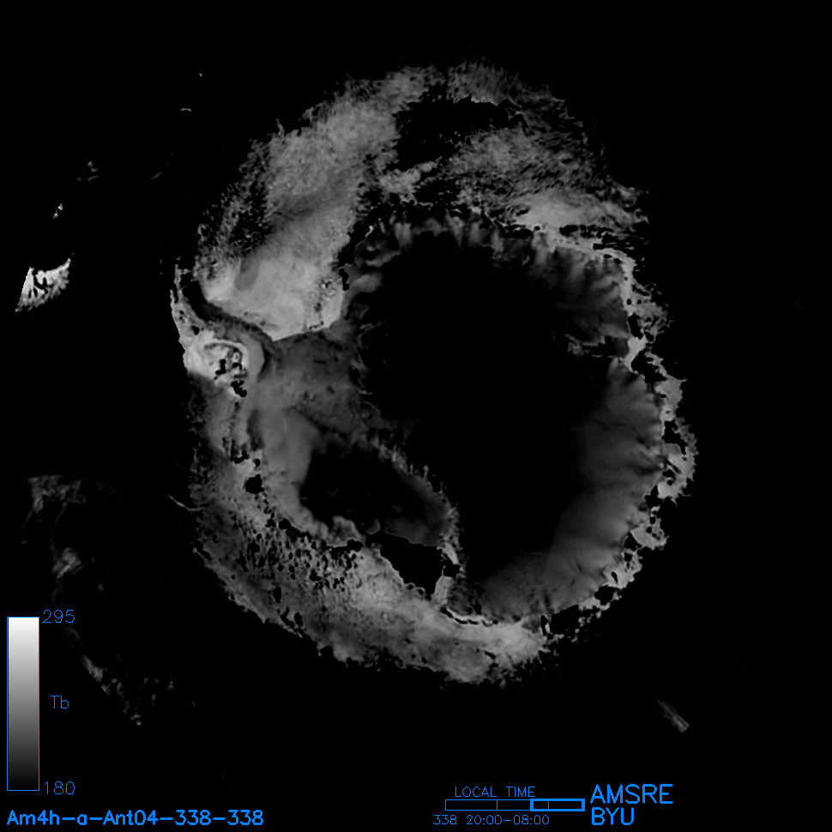832x832 pixels.
Task: Click the Am4h-a-Ant04-338-338 image title
Action: pyautogui.click(x=135, y=817)
